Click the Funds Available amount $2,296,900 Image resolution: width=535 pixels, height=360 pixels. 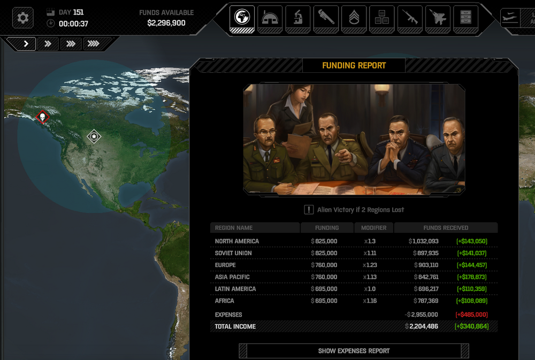click(x=166, y=23)
